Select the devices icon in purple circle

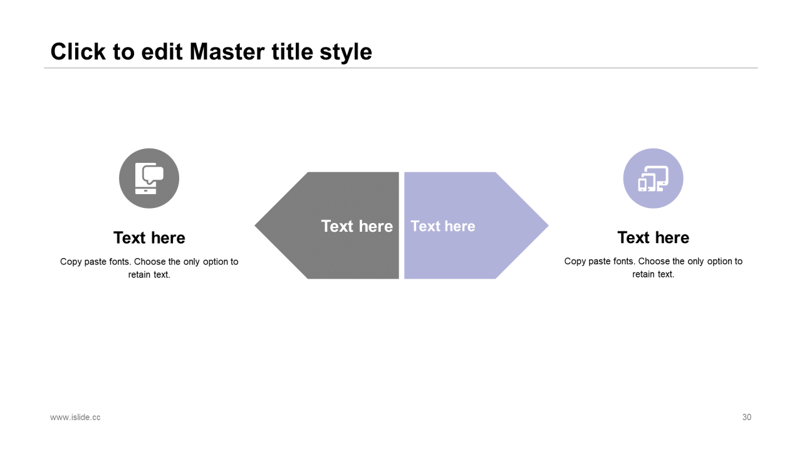click(x=653, y=179)
